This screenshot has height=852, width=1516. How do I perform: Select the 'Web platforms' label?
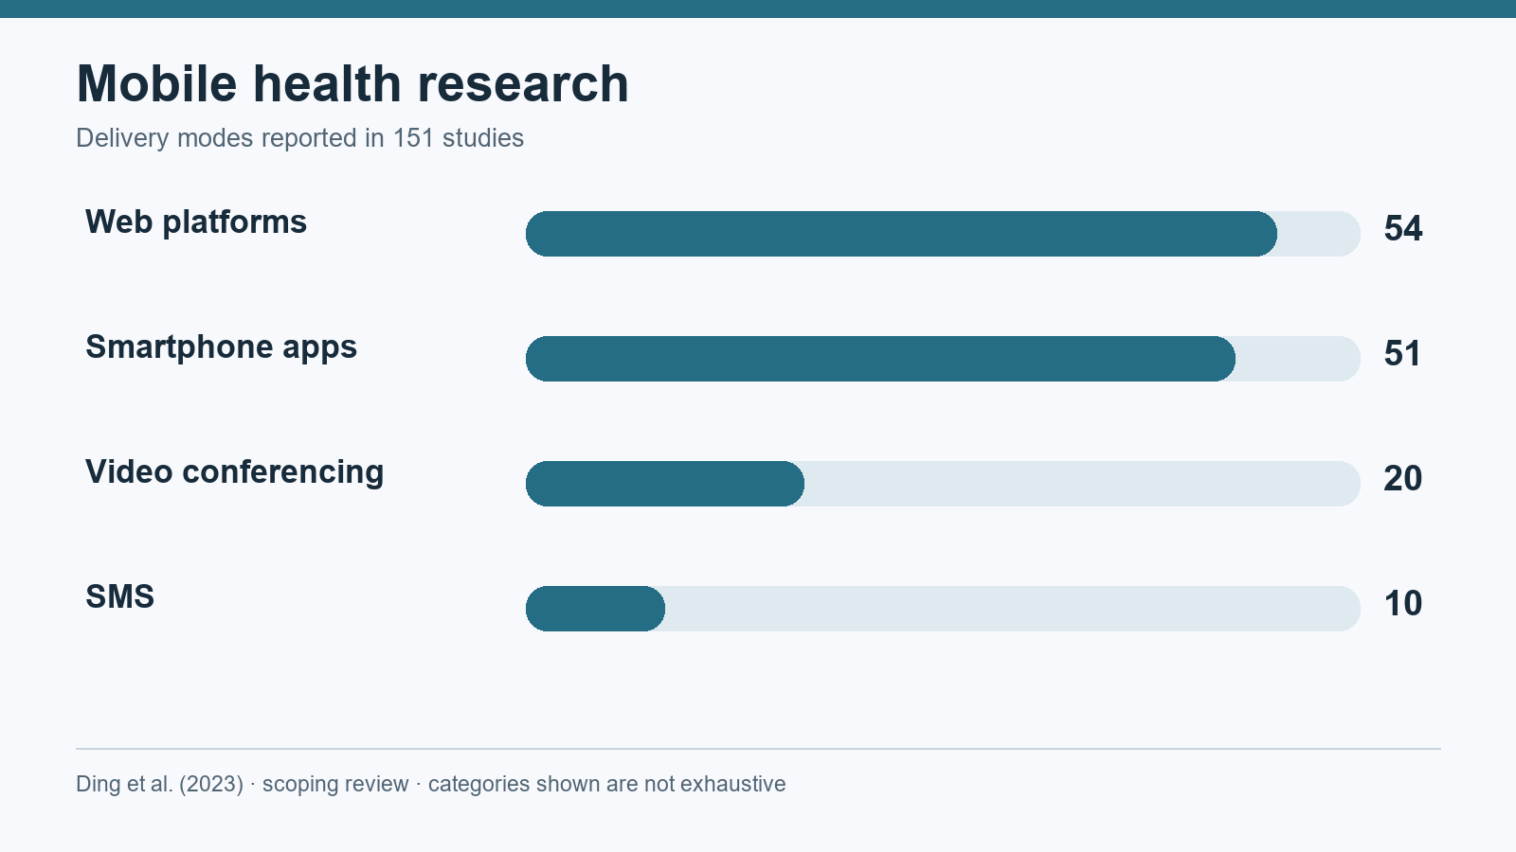[196, 222]
